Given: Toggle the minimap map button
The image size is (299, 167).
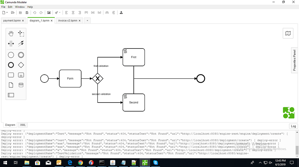Looking at the screenshot, I should pyautogui.click(x=288, y=33).
